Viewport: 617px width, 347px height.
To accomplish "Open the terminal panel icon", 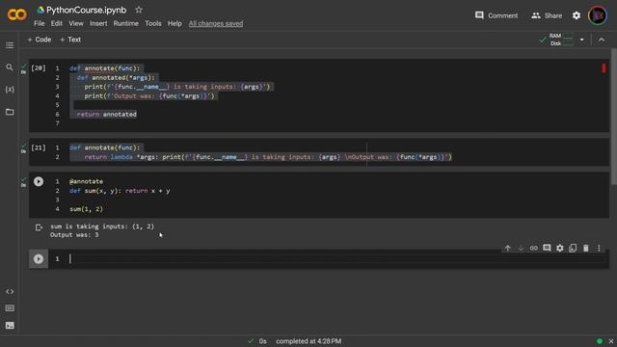I will (10, 326).
